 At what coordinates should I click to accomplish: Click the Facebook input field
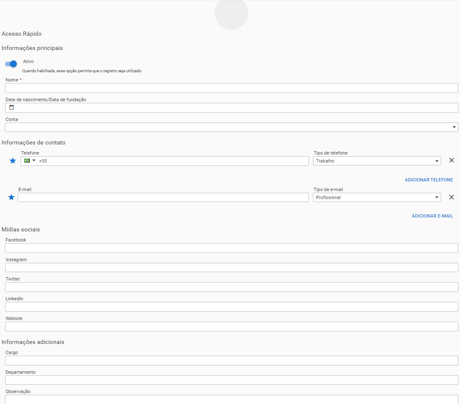pyautogui.click(x=231, y=248)
